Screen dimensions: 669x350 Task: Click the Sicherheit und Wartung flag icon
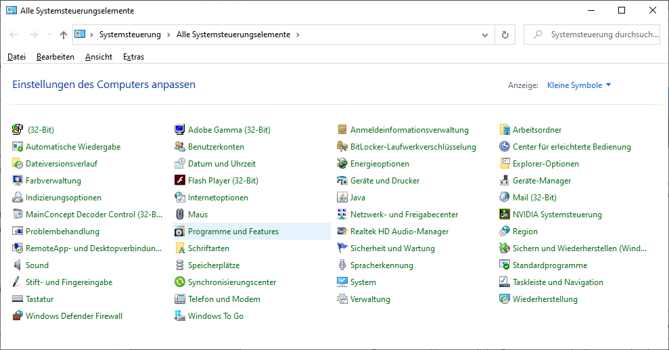(x=342, y=248)
